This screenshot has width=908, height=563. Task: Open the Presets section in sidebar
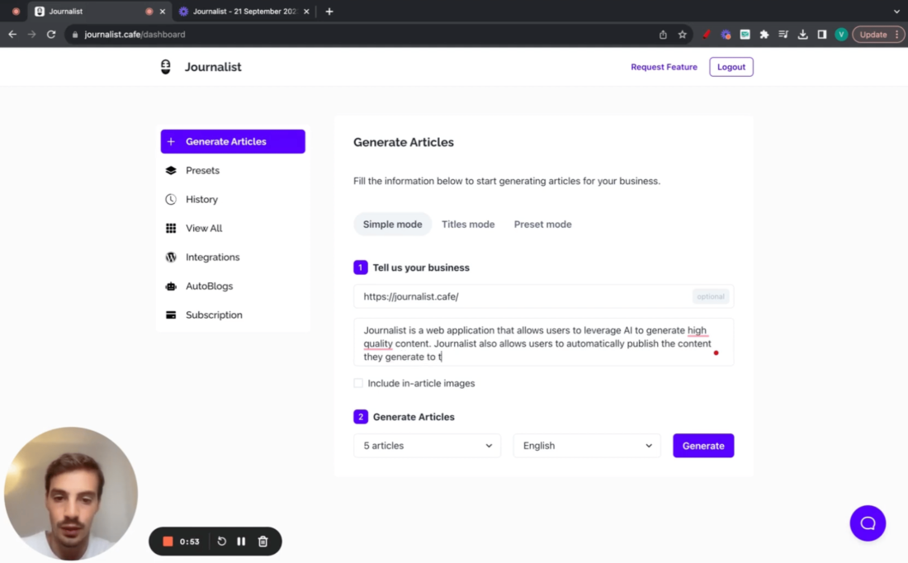(x=202, y=170)
